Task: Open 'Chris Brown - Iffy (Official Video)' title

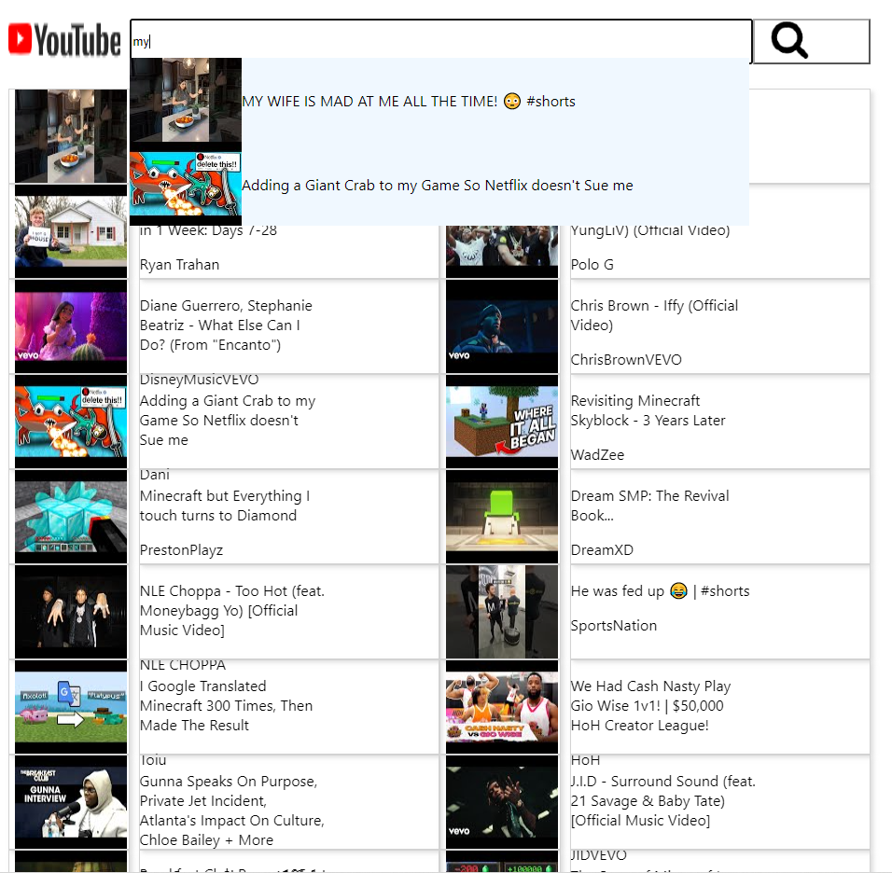Action: click(654, 315)
